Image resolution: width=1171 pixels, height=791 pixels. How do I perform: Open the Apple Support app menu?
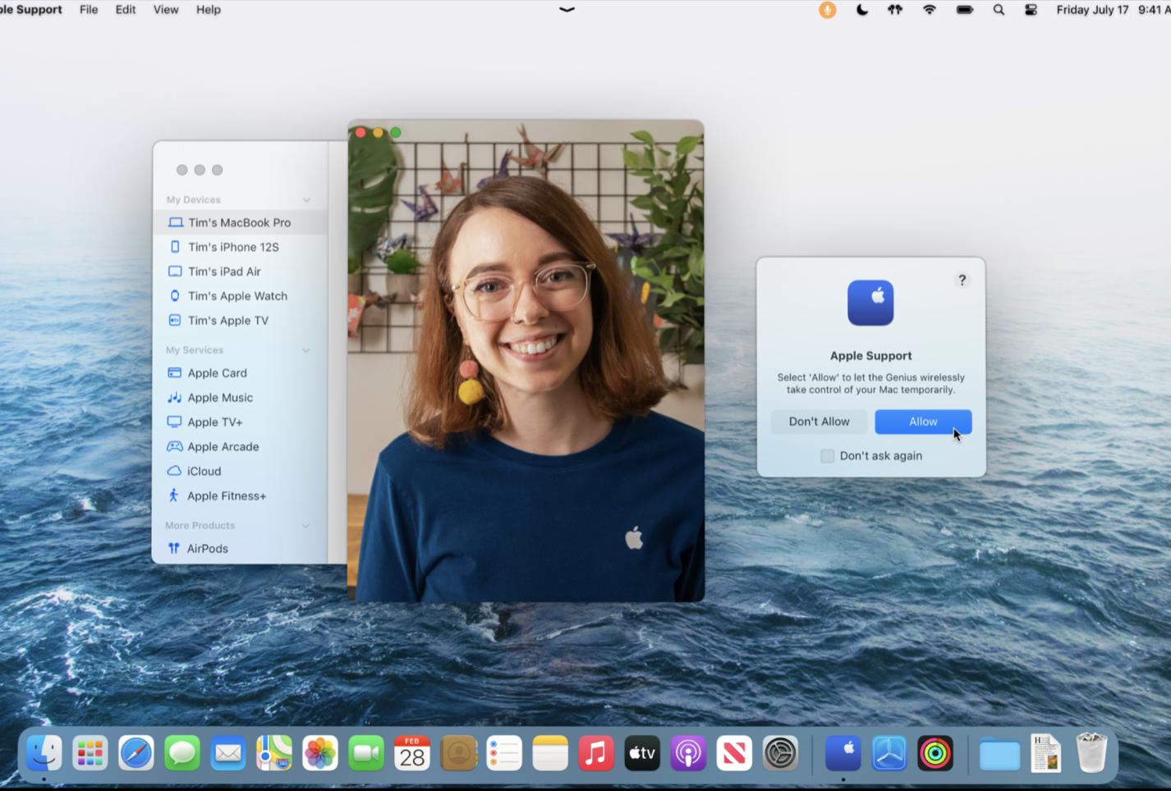31,10
